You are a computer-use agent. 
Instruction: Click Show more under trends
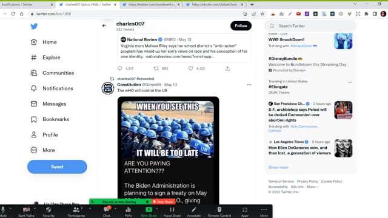click(x=278, y=167)
